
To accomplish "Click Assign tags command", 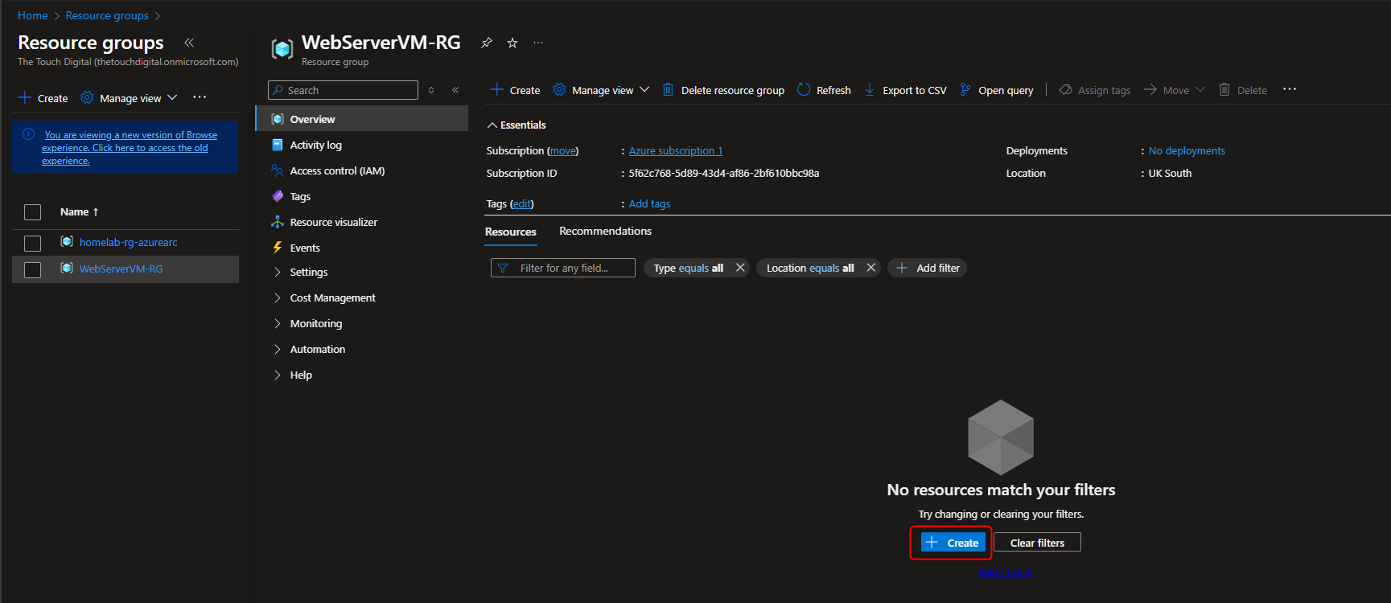I will point(1095,90).
